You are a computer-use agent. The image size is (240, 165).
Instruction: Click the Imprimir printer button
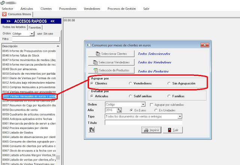pos(150,130)
